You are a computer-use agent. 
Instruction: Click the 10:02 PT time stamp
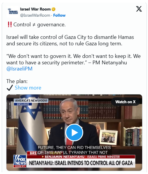[20, 166]
